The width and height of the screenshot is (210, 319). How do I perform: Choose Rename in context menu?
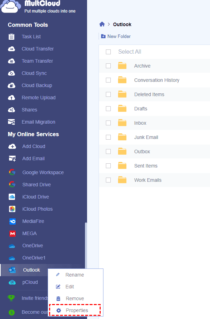point(76,275)
